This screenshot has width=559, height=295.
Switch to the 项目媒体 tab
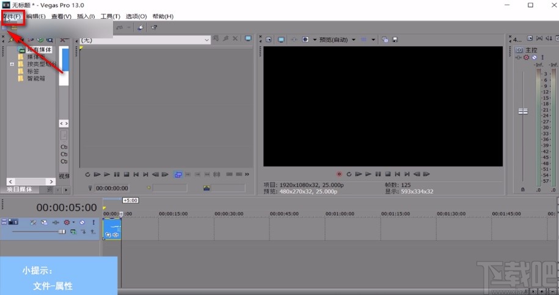point(20,190)
